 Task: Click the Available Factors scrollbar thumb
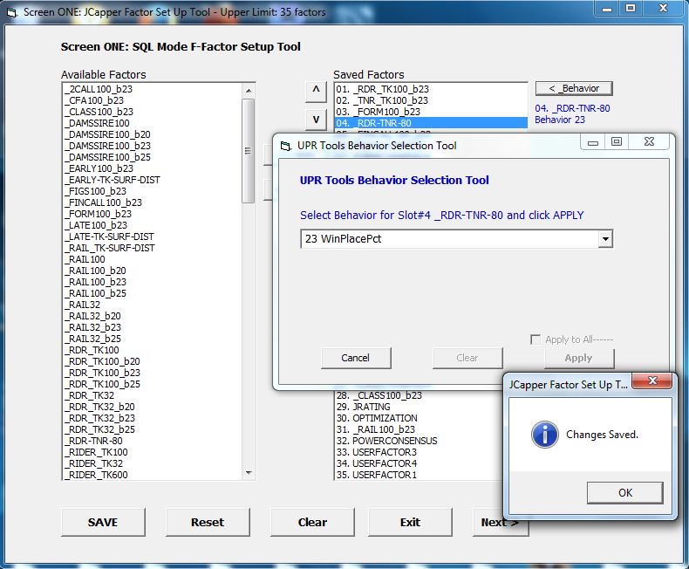[x=249, y=151]
